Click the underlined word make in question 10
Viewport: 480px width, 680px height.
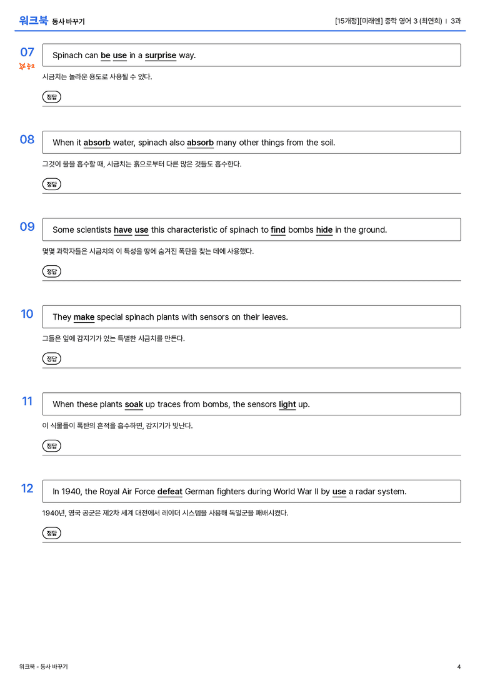(x=84, y=317)
